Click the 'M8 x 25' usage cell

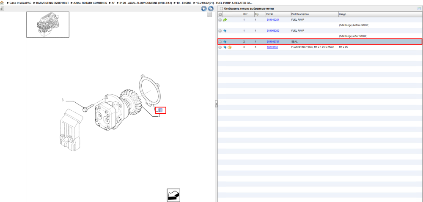[x=343, y=47]
